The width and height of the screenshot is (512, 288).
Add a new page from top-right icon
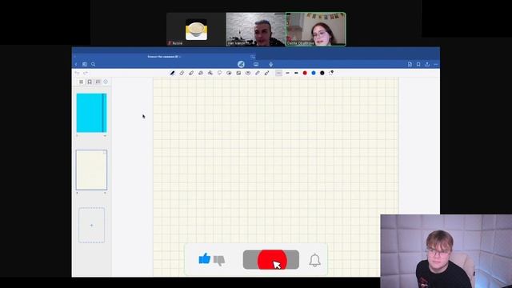[x=410, y=64]
